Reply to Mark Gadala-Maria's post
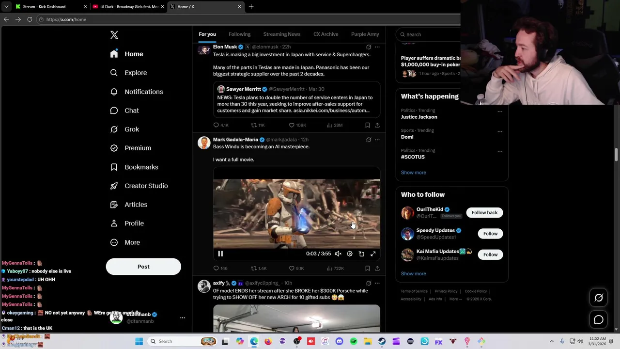Viewport: 620px width, 349px height. click(220, 268)
